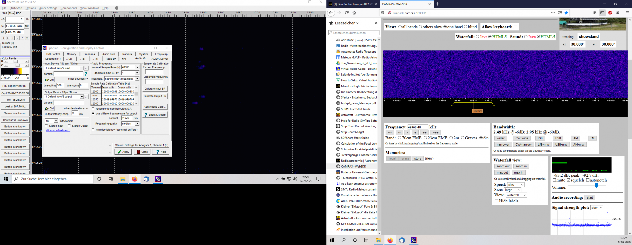
Task: Open the Quick Settings menu
Action: (x=48, y=8)
